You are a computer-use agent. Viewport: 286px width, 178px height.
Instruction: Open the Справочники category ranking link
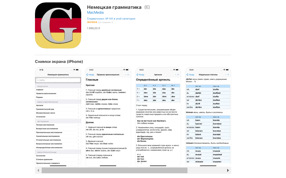coord(111,19)
